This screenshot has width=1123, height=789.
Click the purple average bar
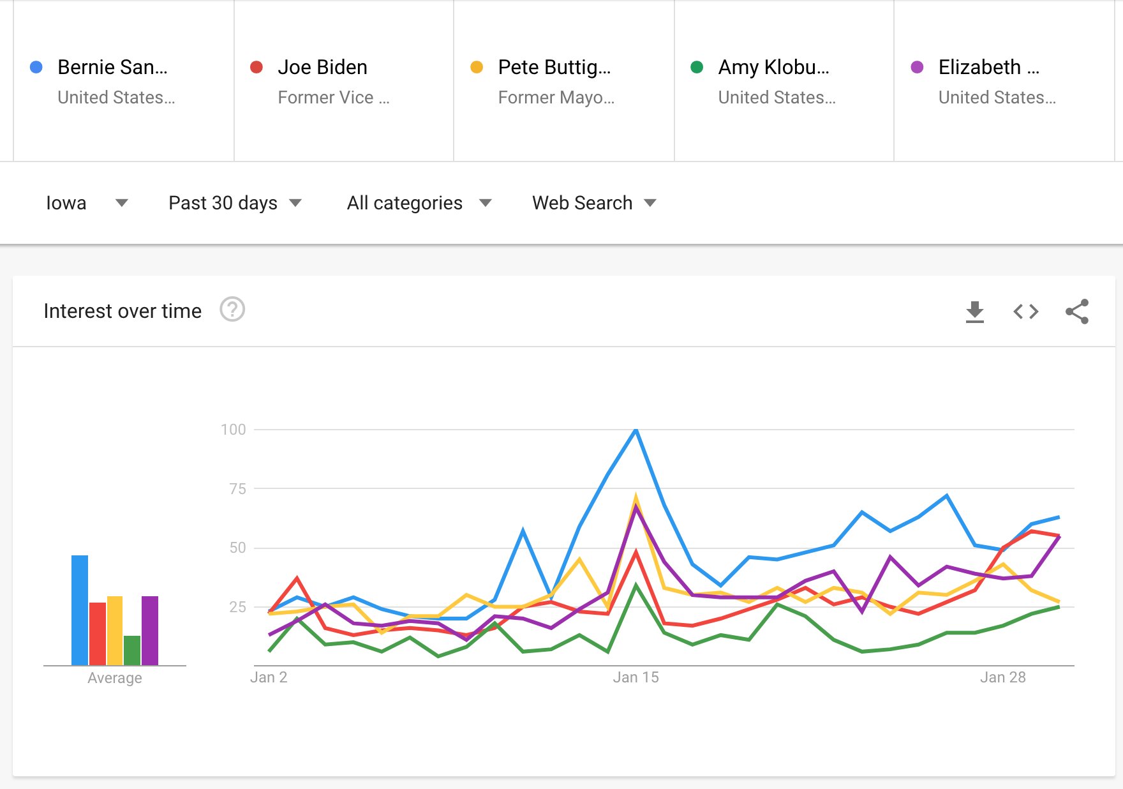point(150,631)
